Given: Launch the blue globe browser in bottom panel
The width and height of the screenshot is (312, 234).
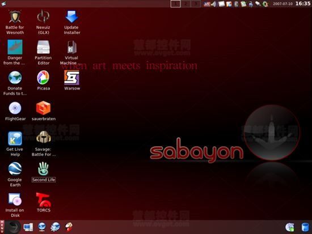Looking at the screenshot, I should [x=42, y=227].
